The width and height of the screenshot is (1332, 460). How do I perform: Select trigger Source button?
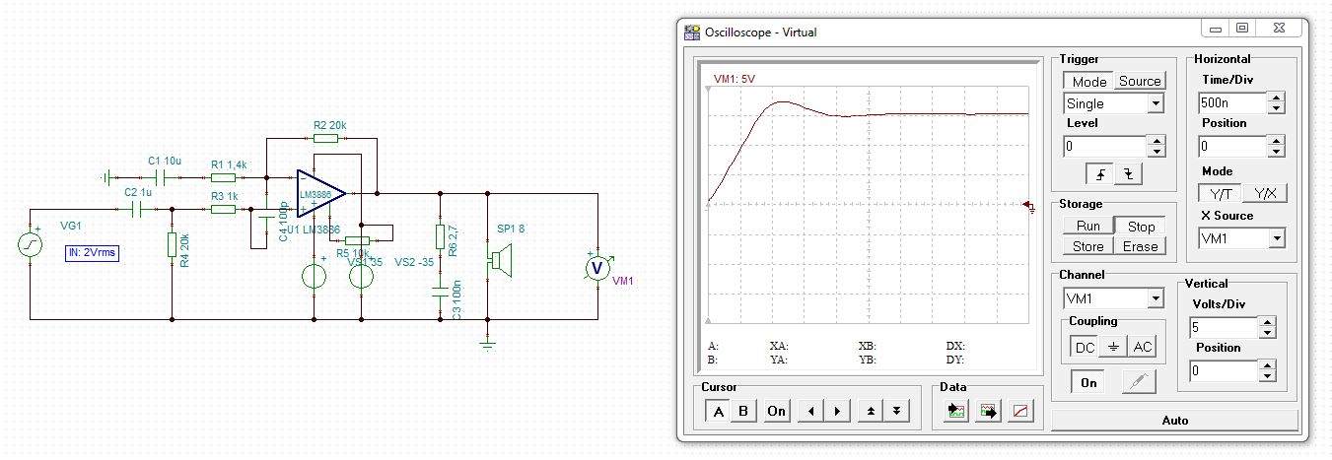click(x=1140, y=81)
